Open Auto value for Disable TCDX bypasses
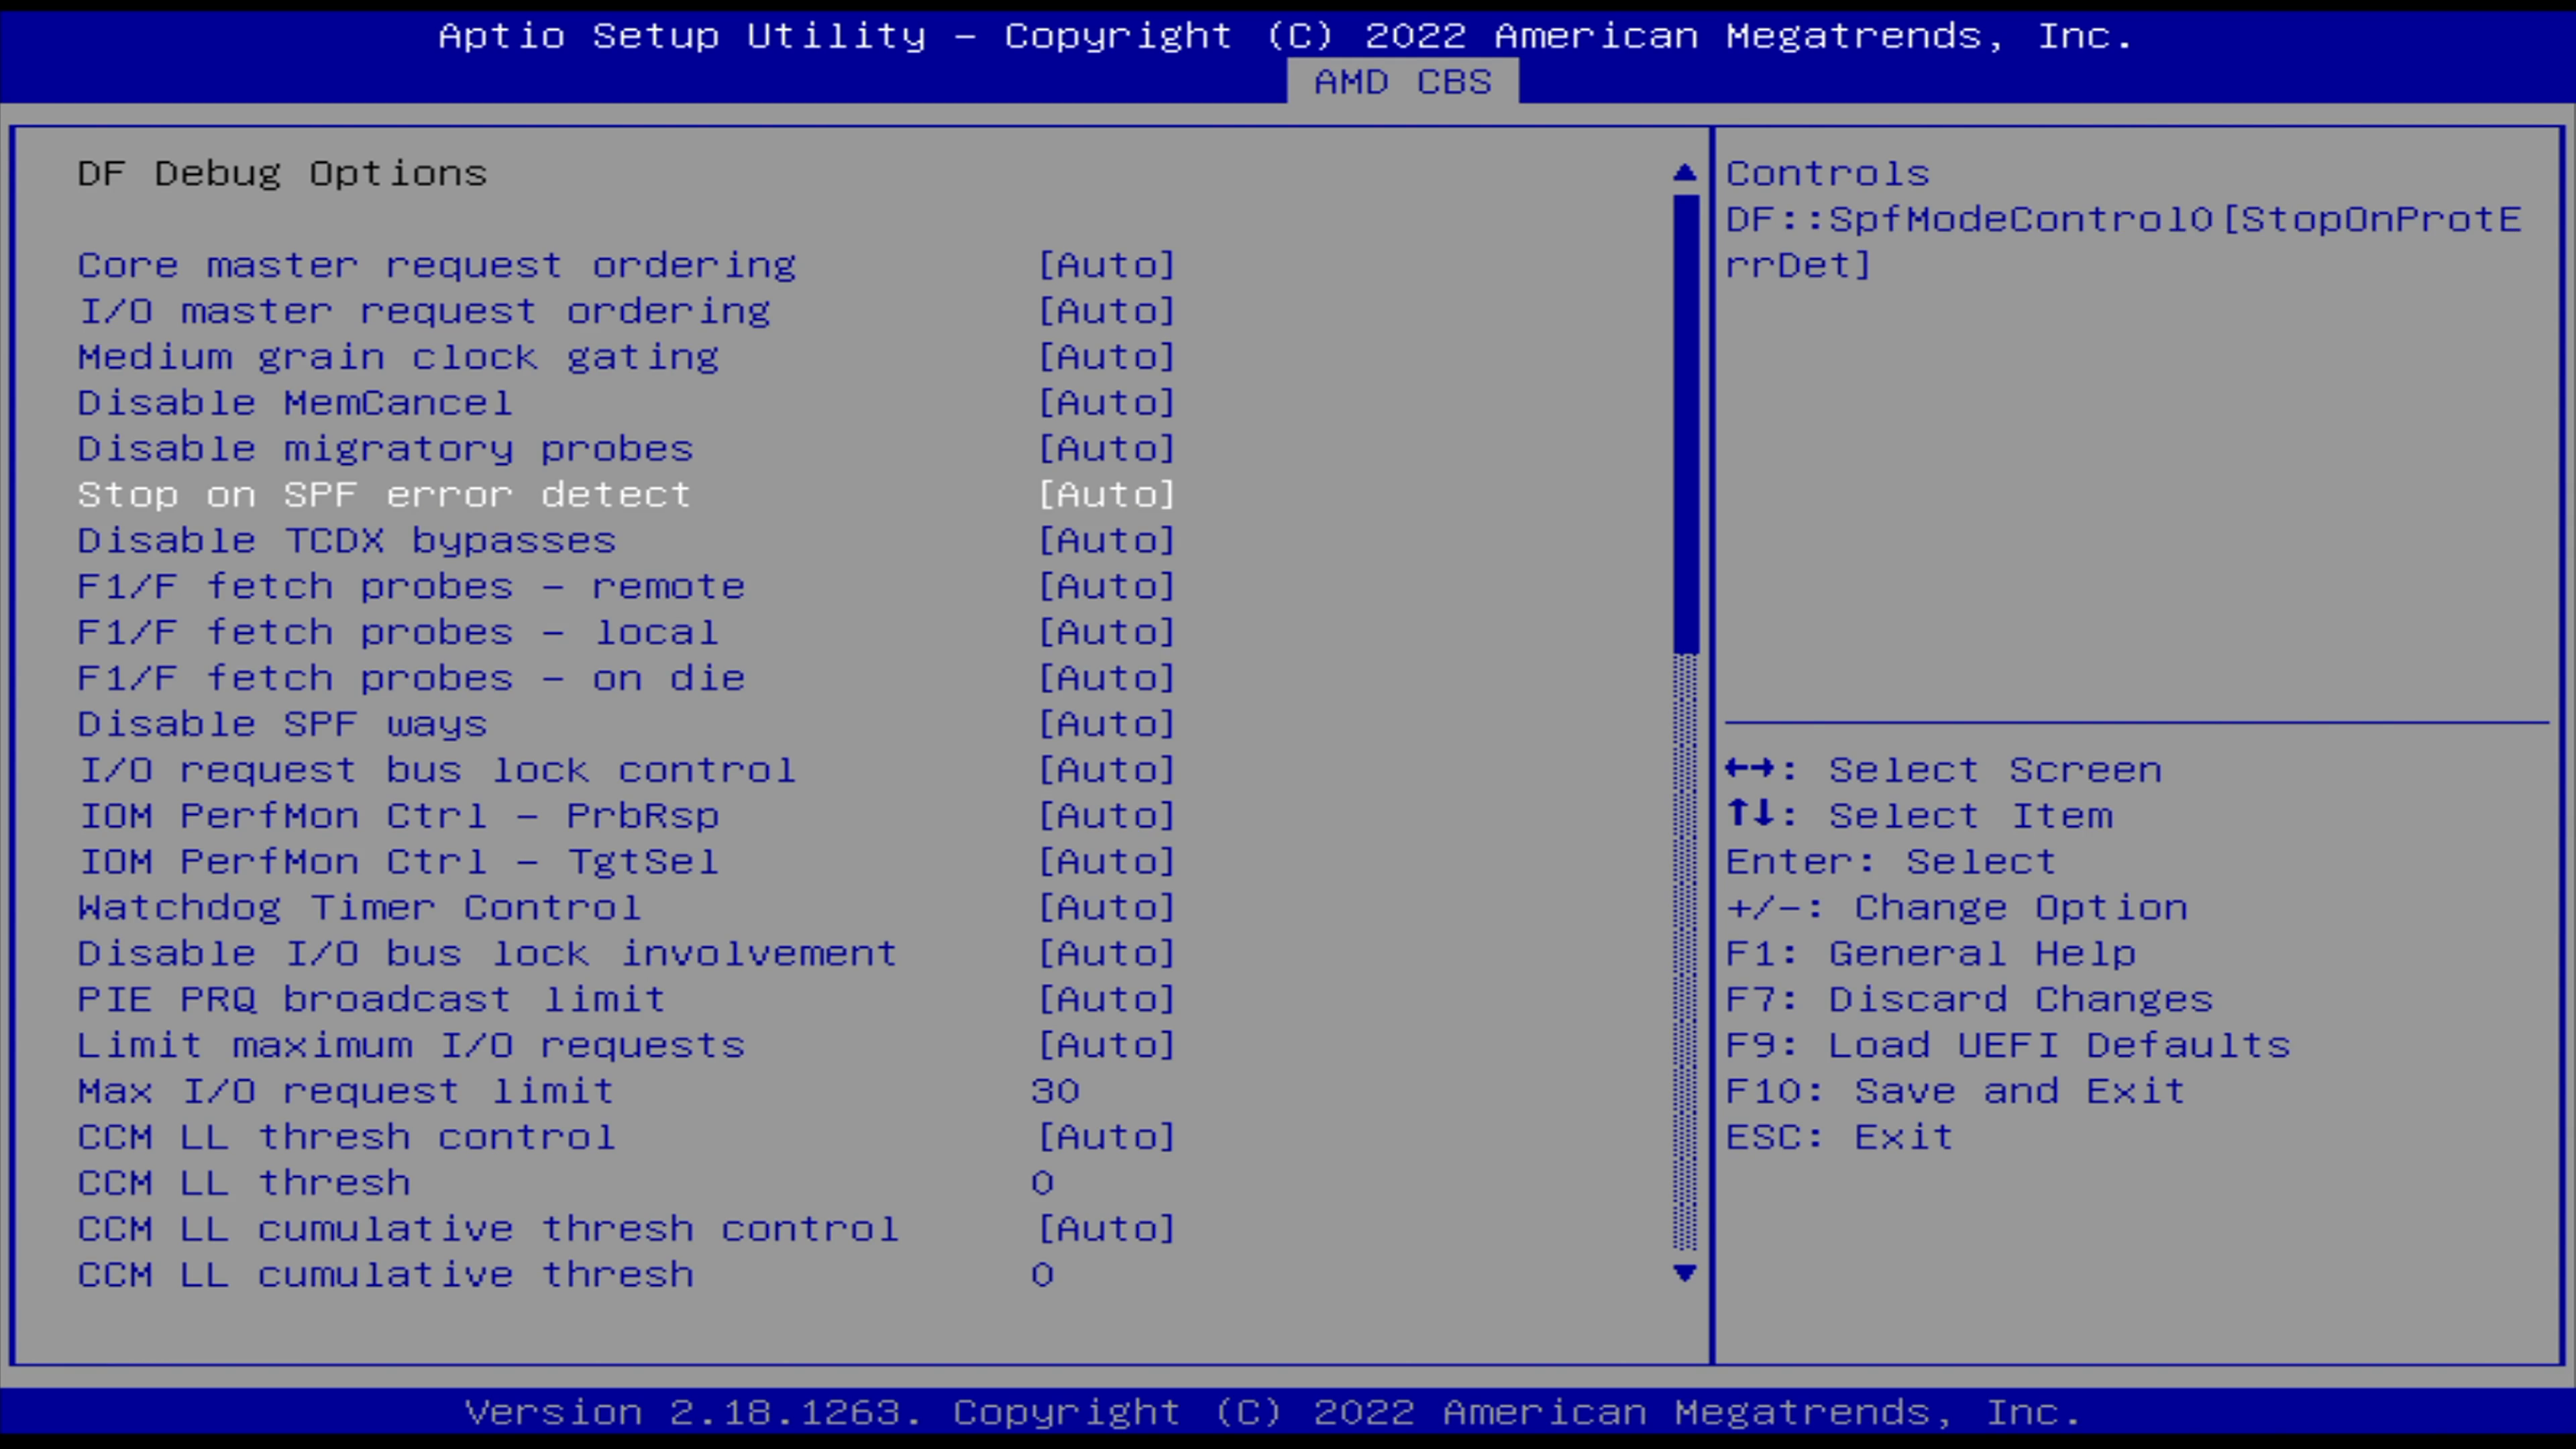This screenshot has height=1449, width=2576. (x=1107, y=541)
